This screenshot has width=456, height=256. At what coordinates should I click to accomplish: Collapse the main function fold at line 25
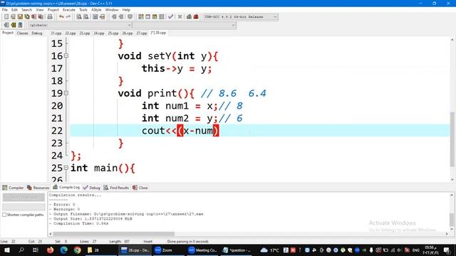click(x=66, y=168)
